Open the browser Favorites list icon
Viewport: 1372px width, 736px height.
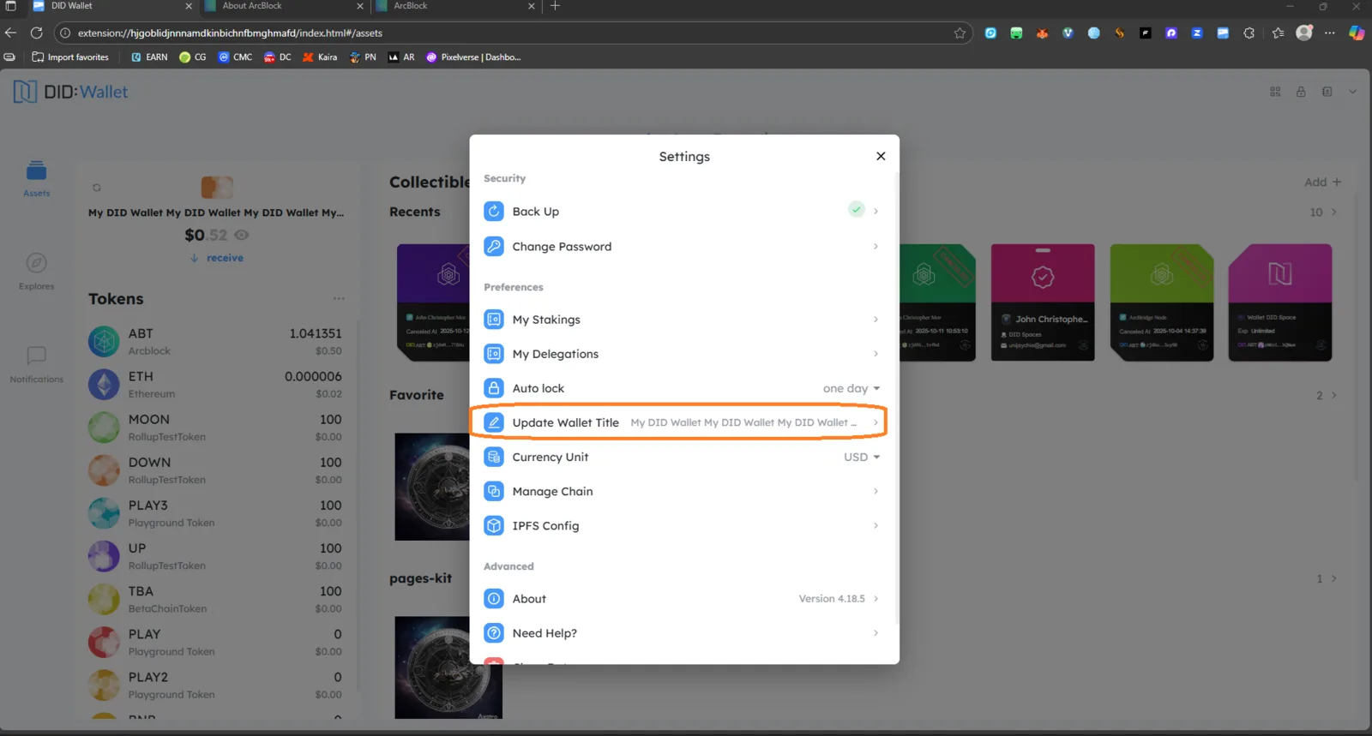pyautogui.click(x=1279, y=33)
